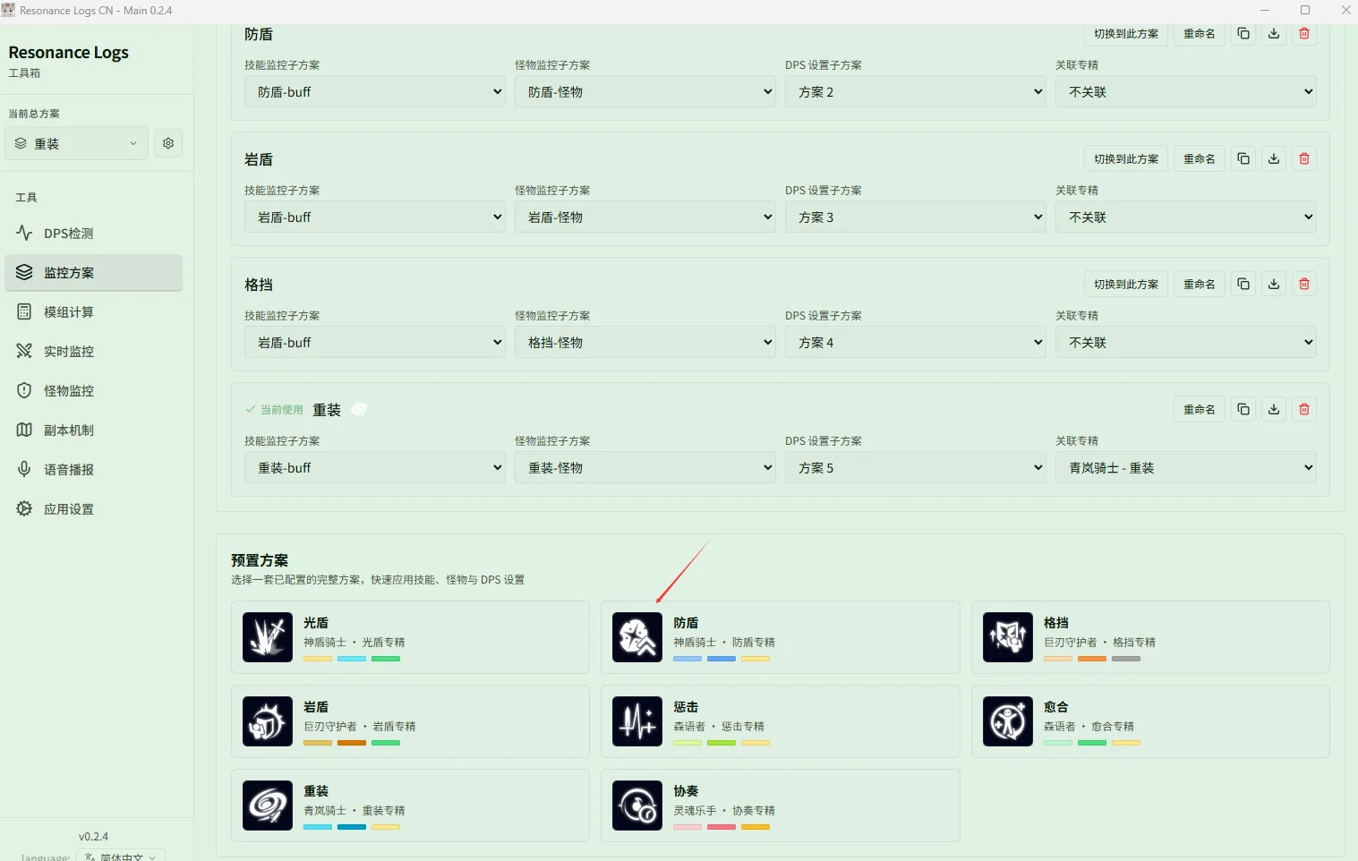Open 关联专精 dropdown in 格挡 scheme
This screenshot has height=861, width=1358.
(x=1186, y=342)
